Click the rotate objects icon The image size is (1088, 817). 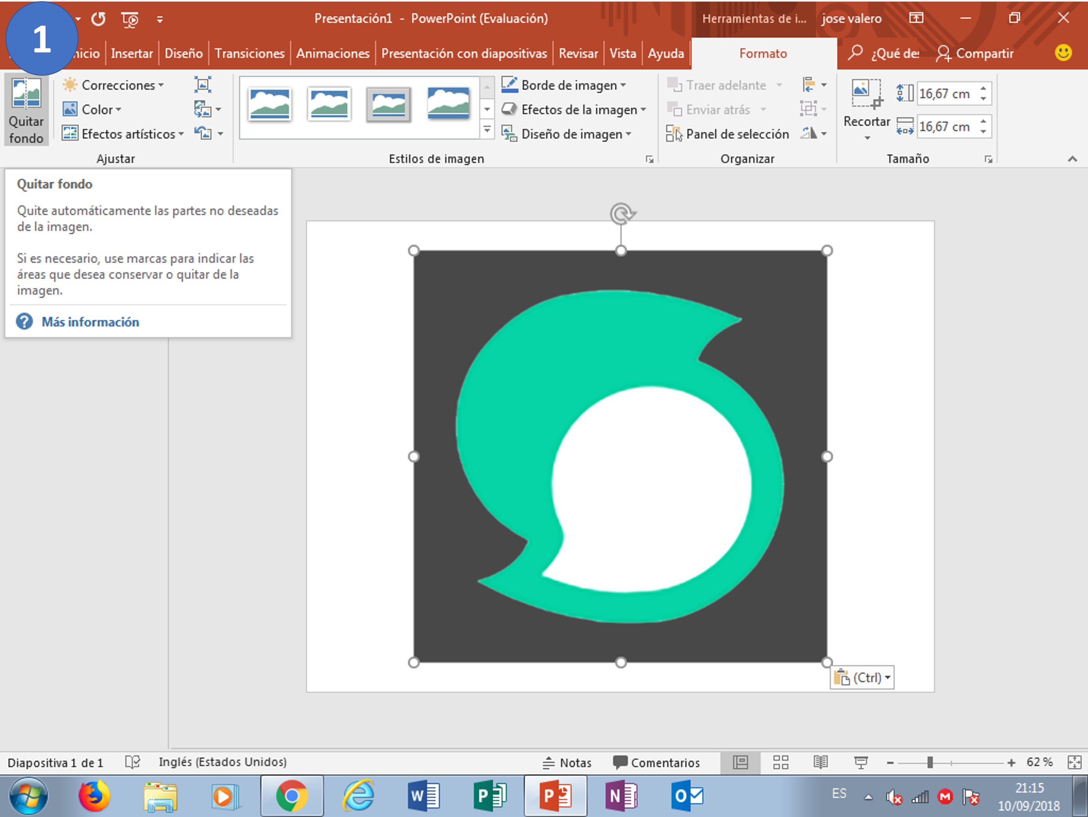coord(814,133)
